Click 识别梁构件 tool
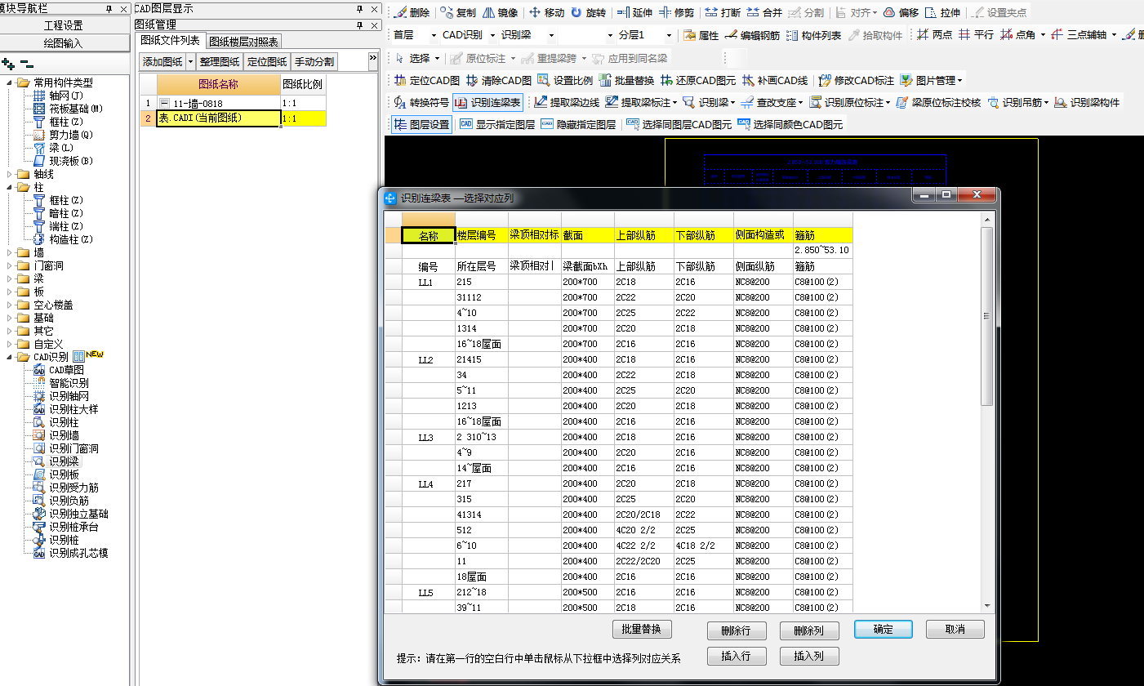1144x686 pixels. tap(1087, 103)
